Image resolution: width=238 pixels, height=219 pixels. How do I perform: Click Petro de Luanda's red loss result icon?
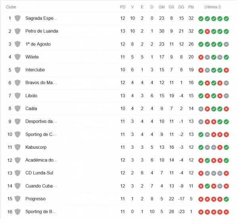(x=207, y=31)
